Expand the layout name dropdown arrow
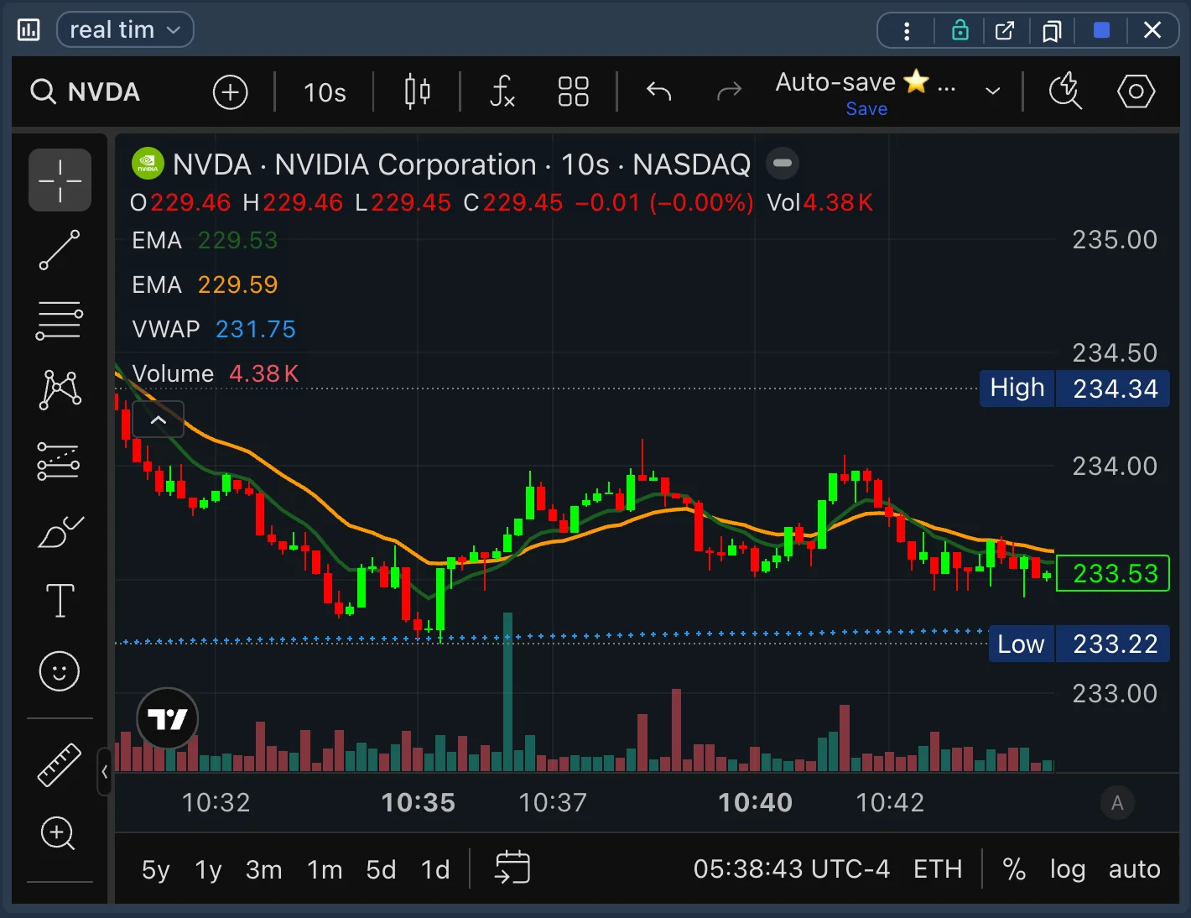The width and height of the screenshot is (1191, 918). [x=992, y=91]
